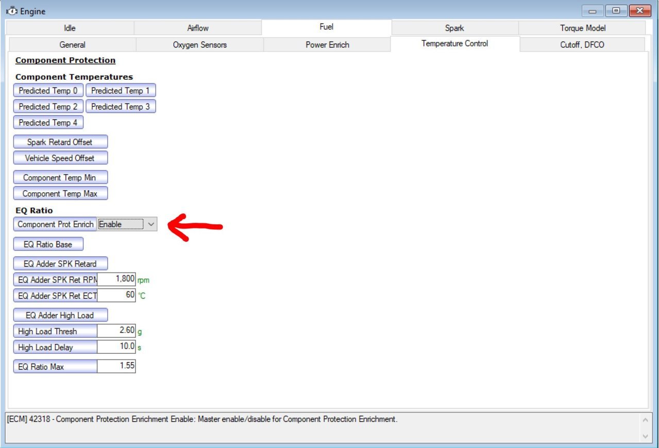Open the Torque Model tab
The image size is (659, 448).
point(583,28)
